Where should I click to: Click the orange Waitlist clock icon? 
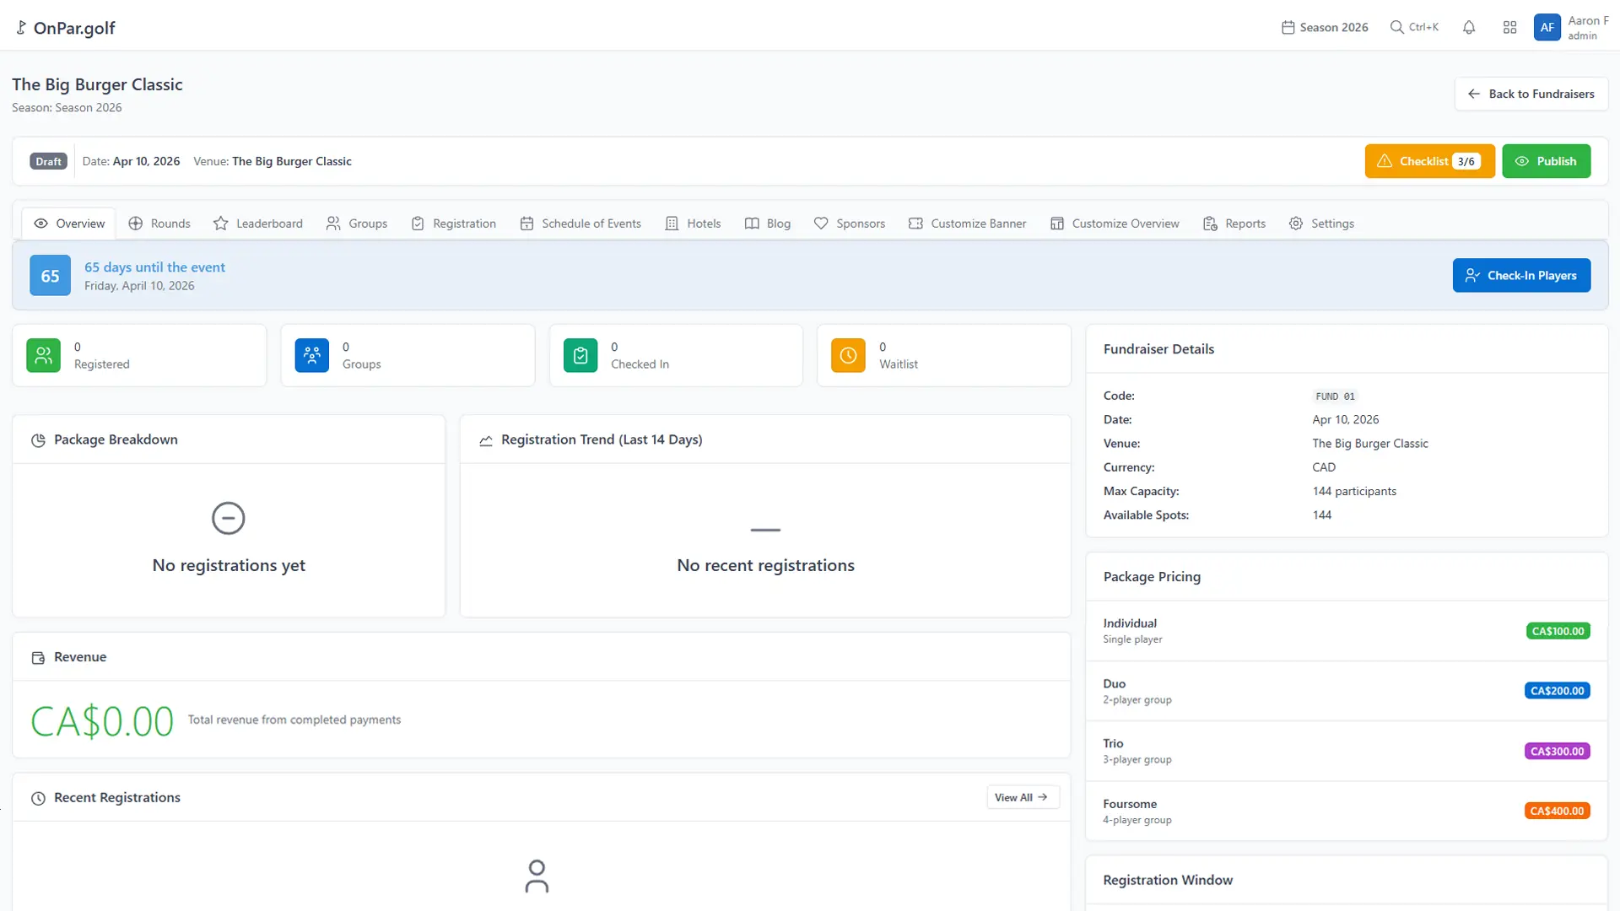(x=848, y=355)
